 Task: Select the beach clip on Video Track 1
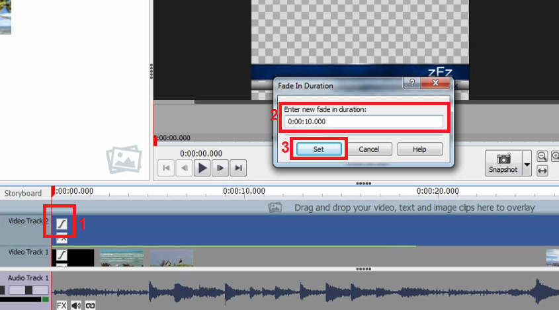pyautogui.click(x=122, y=258)
